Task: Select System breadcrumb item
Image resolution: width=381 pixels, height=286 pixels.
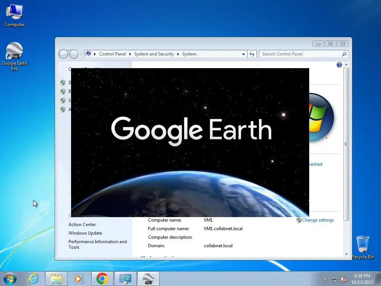Action: tap(189, 54)
